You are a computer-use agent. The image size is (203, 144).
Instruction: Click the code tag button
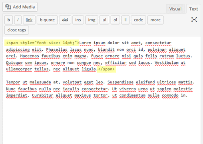pos(138,20)
